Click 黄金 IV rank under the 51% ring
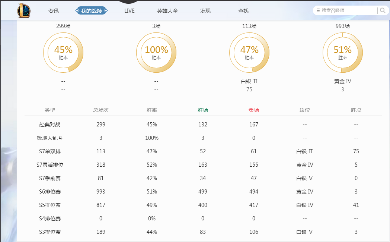The image size is (390, 242). 342,81
